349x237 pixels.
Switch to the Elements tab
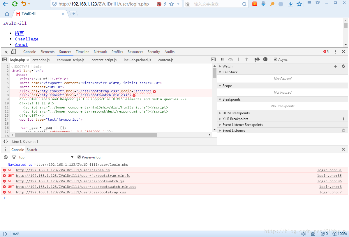click(47, 51)
